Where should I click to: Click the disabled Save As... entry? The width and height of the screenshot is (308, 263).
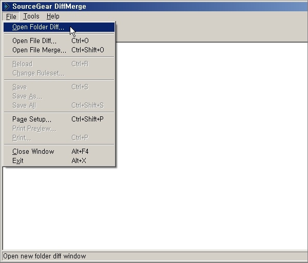click(x=59, y=96)
